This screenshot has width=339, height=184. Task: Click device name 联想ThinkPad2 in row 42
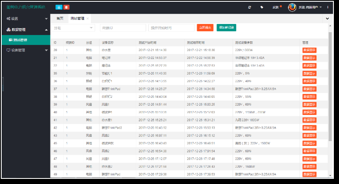click(112, 128)
